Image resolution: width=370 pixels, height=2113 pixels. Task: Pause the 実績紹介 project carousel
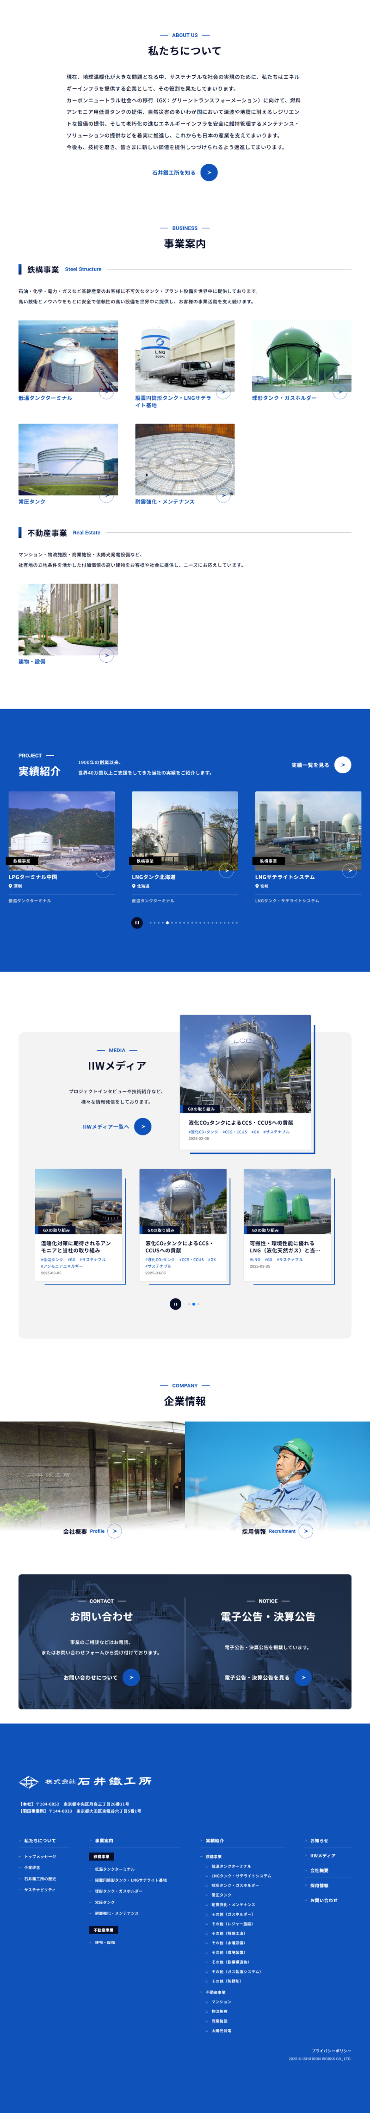click(x=137, y=923)
